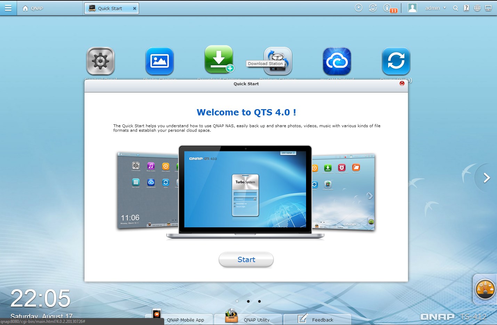Viewport: 497px width, 325px height.
Task: Open the main menu hamburger button
Action: (x=8, y=8)
